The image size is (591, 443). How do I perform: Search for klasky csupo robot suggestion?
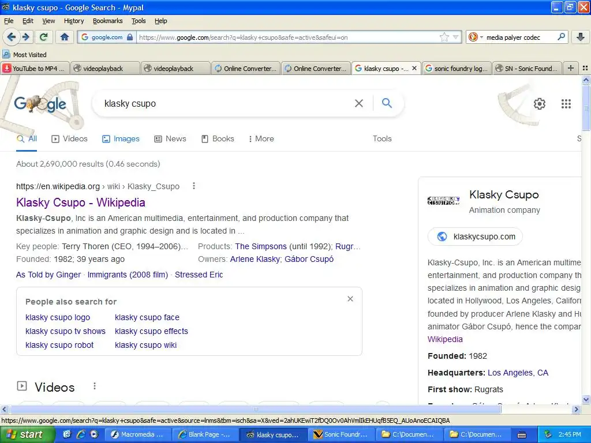(59, 345)
